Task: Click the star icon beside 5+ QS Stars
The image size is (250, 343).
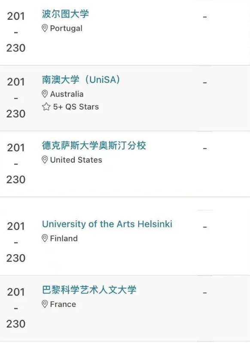Action: click(x=46, y=107)
